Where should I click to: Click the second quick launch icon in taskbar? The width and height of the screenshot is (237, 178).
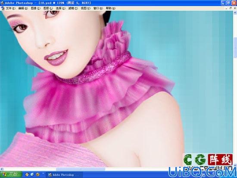(32, 175)
